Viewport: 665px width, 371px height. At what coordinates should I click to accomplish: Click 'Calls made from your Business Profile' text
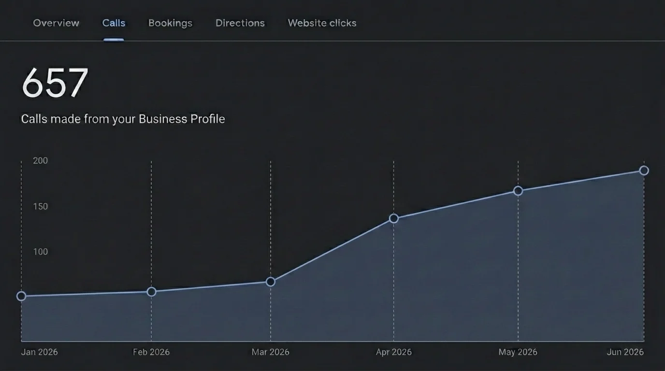[x=123, y=119]
